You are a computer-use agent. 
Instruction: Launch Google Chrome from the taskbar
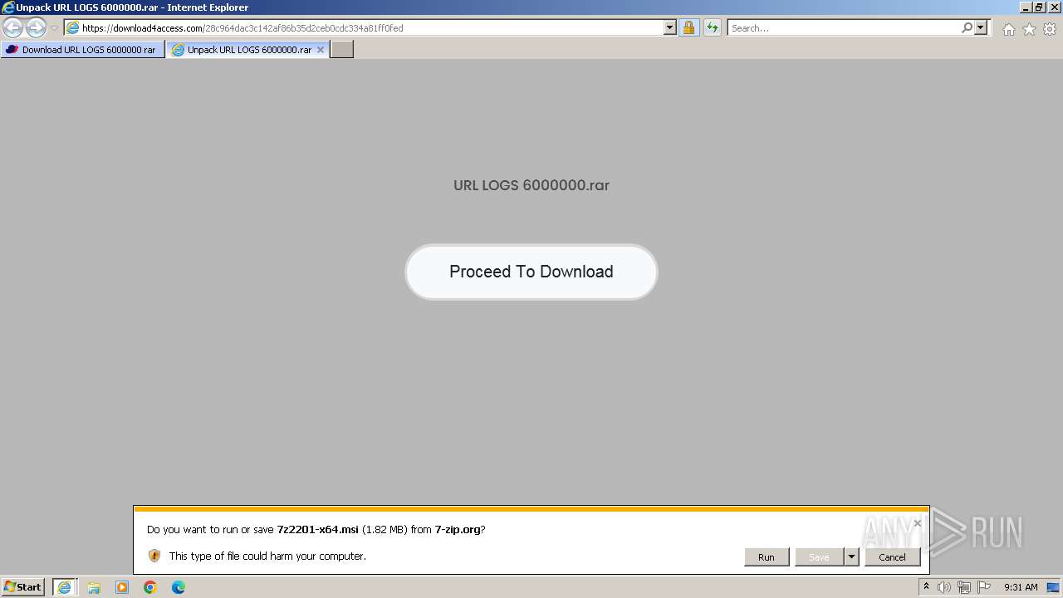pyautogui.click(x=150, y=587)
